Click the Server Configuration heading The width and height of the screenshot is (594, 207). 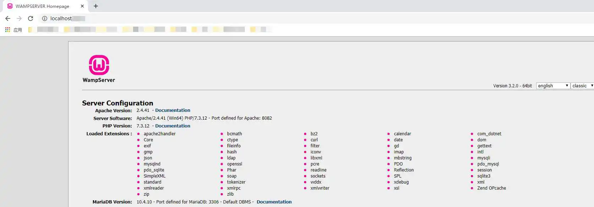[117, 103]
